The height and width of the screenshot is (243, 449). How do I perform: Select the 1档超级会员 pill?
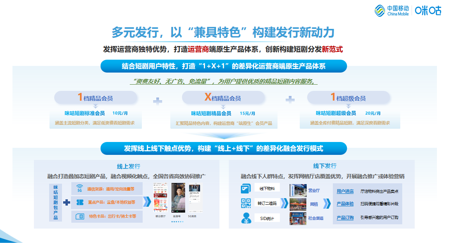pyautogui.click(x=348, y=98)
